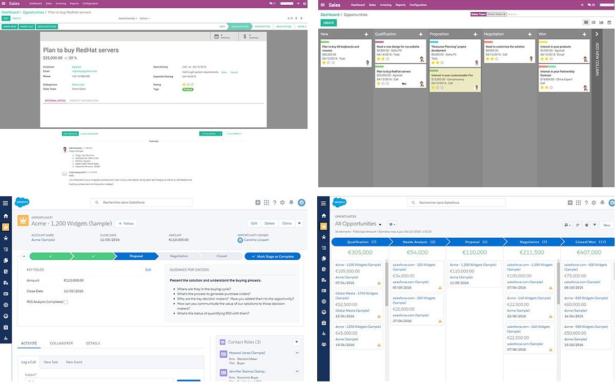The height and width of the screenshot is (384, 615).
Task: Open the Contact Roles dropdown arrow
Action: [x=296, y=342]
